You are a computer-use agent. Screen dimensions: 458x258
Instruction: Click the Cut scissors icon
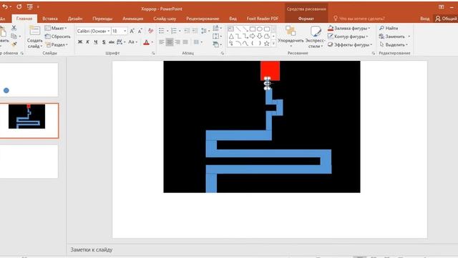click(14, 28)
